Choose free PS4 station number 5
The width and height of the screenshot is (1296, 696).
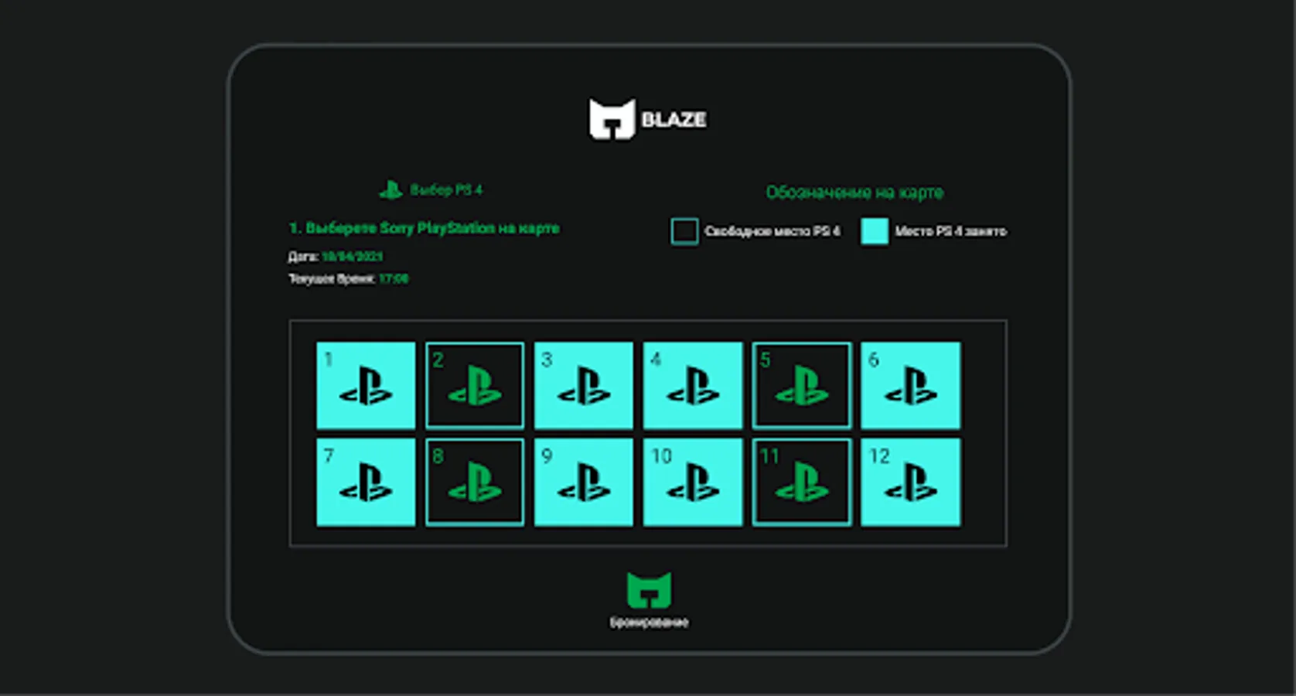[x=802, y=385]
